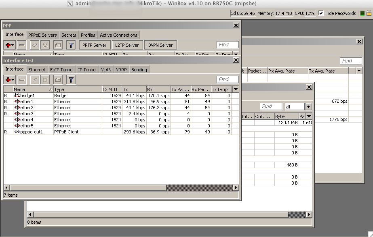This screenshot has width=373, height=237.
Task: Click the padlock icon in top bar
Action: point(369,13)
